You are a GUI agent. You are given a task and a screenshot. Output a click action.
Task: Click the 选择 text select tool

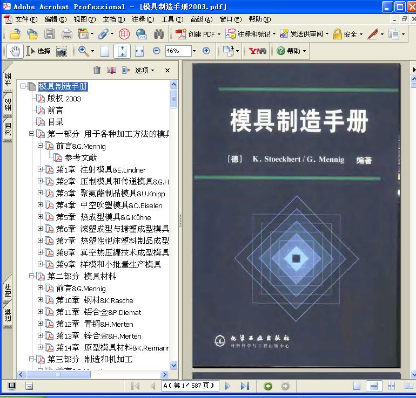pos(38,51)
